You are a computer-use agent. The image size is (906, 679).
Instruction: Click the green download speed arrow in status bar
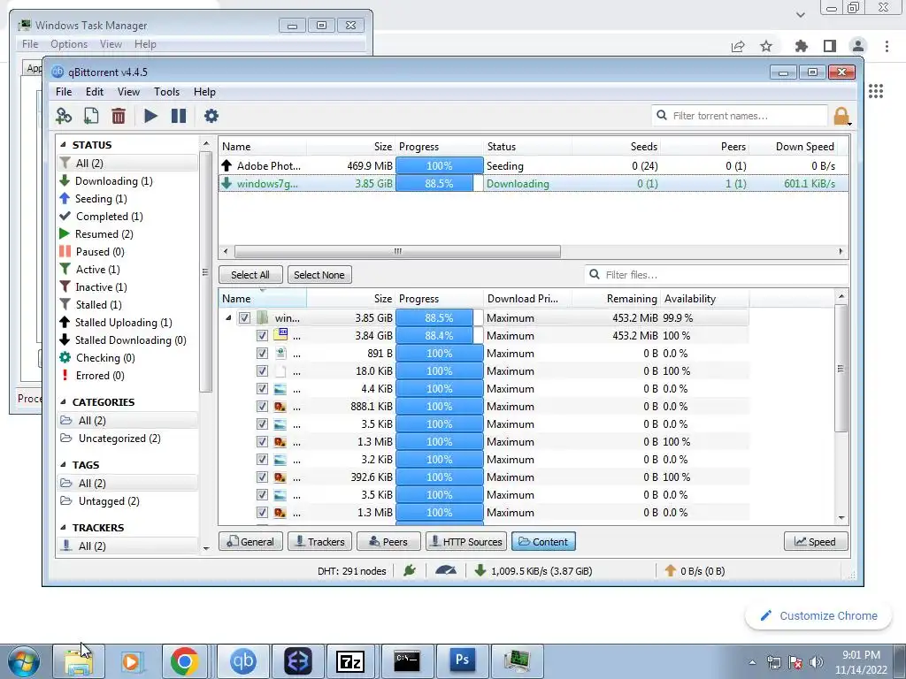click(x=480, y=571)
